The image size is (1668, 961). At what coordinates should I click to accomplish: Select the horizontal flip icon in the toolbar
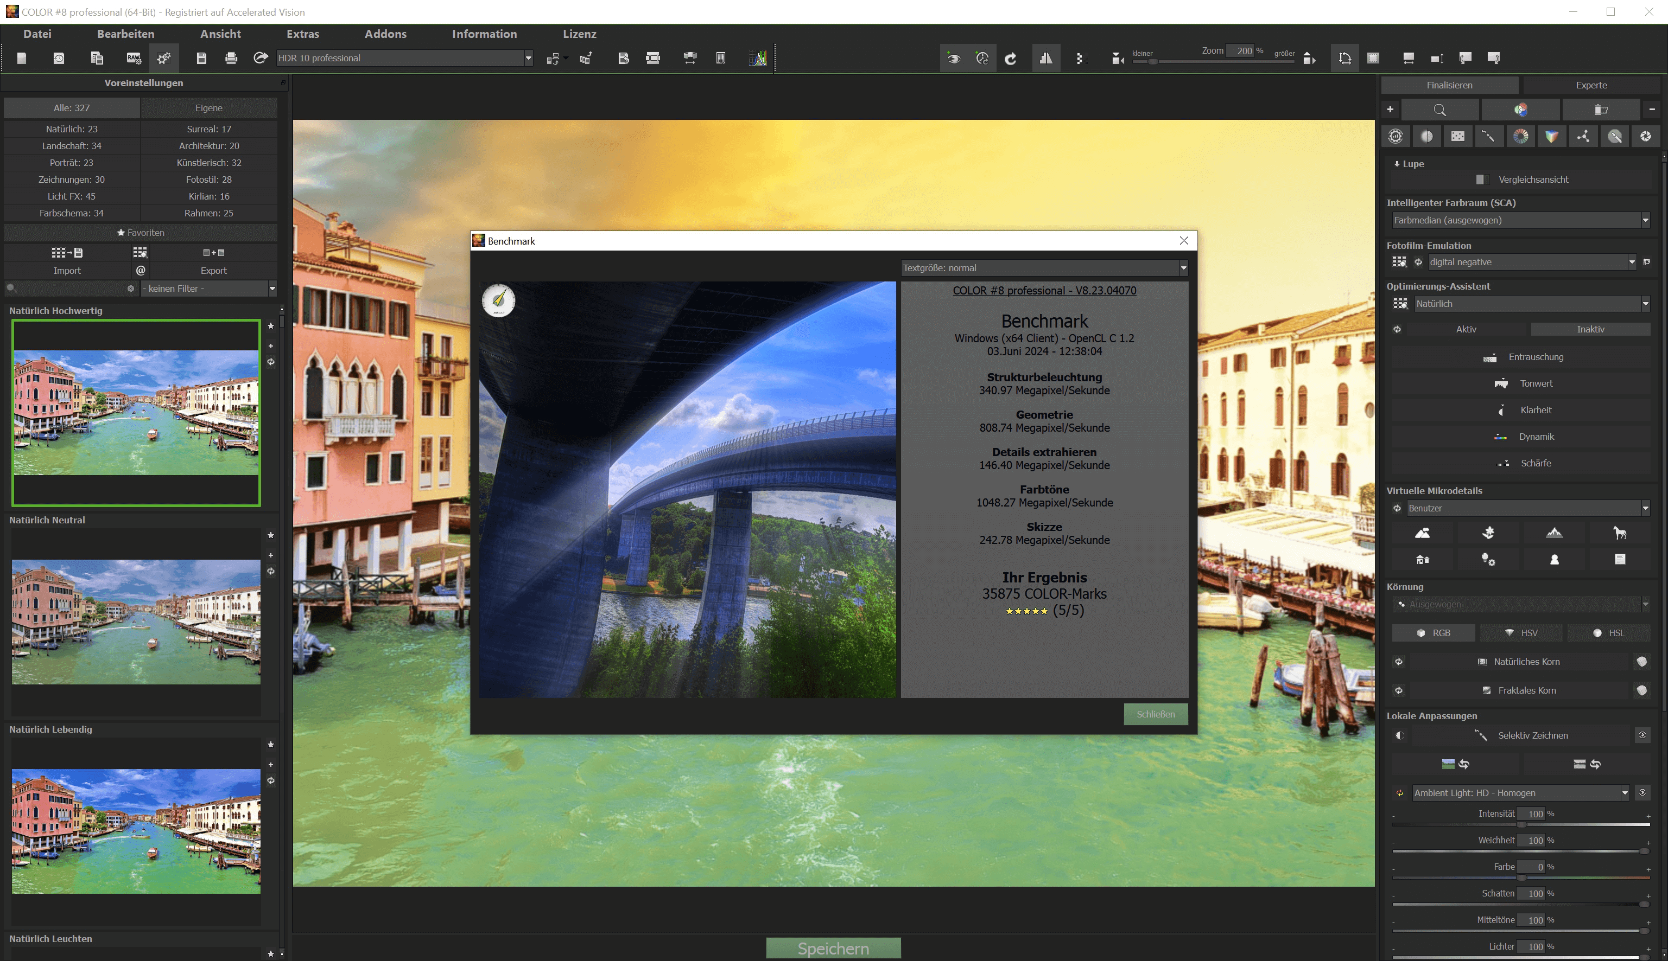click(x=1046, y=58)
